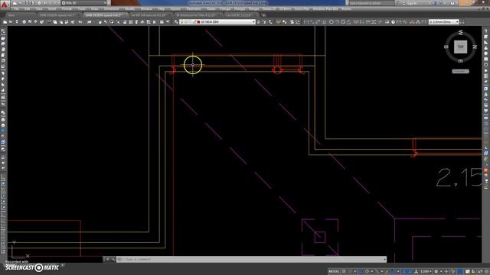
Task: Open the 3.5mm Dims dimension style dropdown
Action: click(x=457, y=22)
